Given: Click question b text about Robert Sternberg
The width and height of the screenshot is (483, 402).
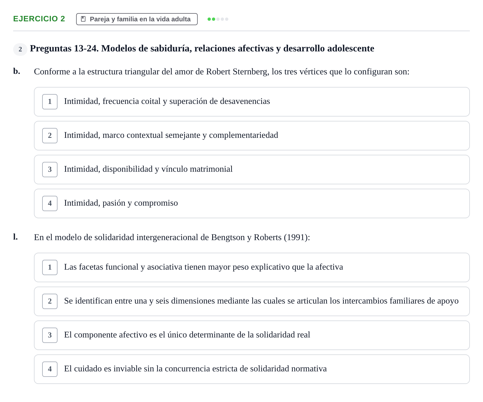Looking at the screenshot, I should (222, 72).
